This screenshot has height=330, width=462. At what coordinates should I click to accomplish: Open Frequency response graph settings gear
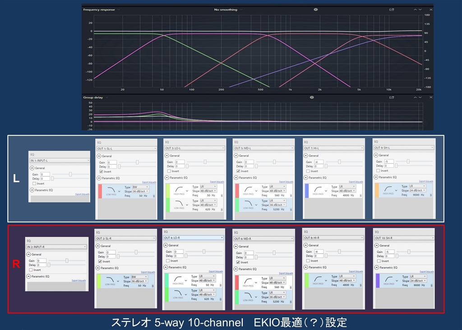[x=315, y=9]
